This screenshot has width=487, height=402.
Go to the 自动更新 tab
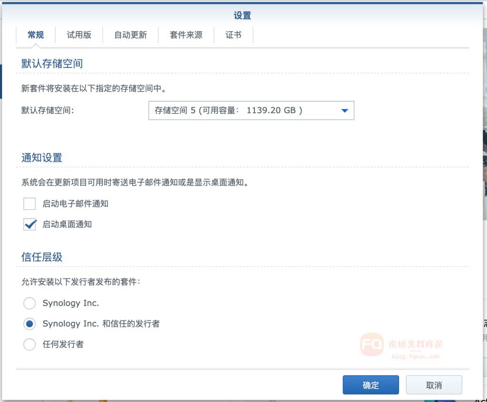(130, 35)
